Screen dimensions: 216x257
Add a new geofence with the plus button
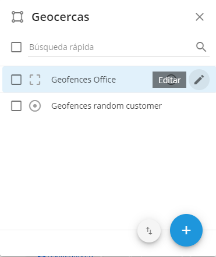coord(186,230)
